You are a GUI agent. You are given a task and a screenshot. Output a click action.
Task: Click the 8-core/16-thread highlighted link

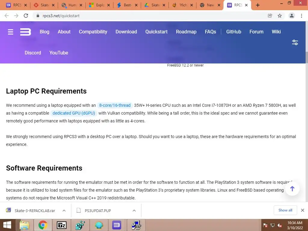coord(115,105)
